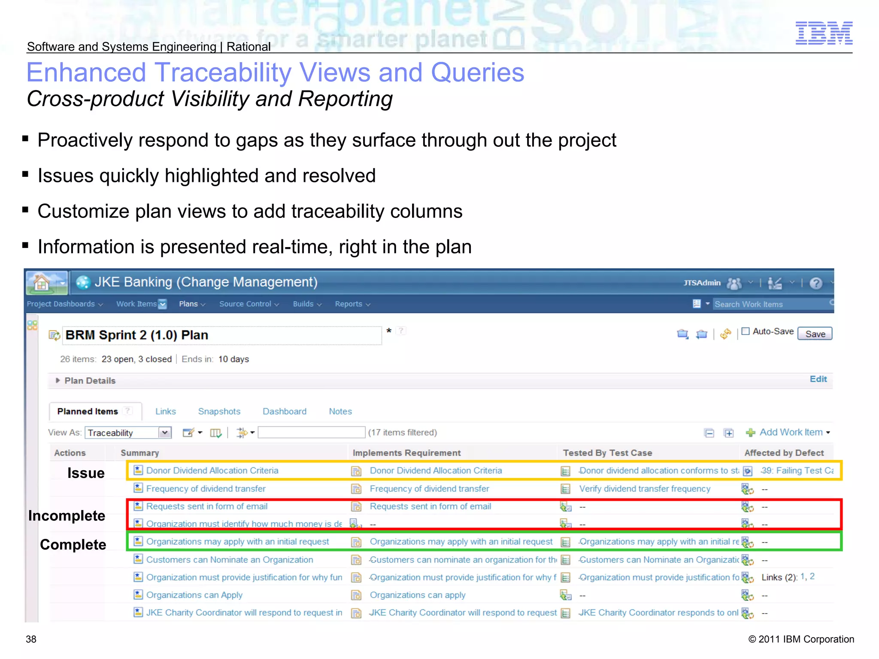Click the work item search type icon
This screenshot has width=879, height=659.
point(697,304)
